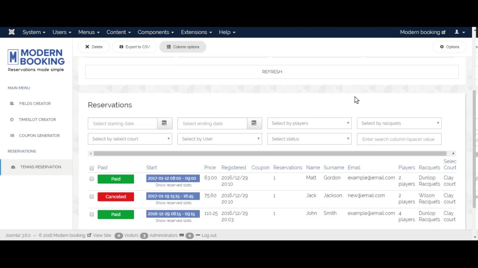
Task: Expand reserved slots for 2017-01-12 booking
Action: (173, 185)
